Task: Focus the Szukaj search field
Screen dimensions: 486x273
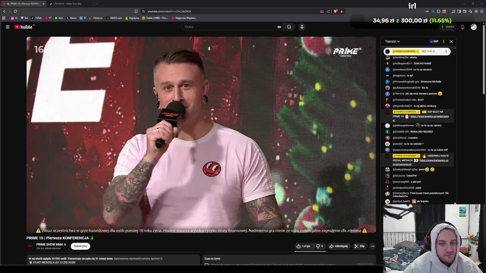Action: click(x=230, y=27)
